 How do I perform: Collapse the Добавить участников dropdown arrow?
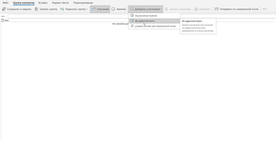(x=161, y=9)
